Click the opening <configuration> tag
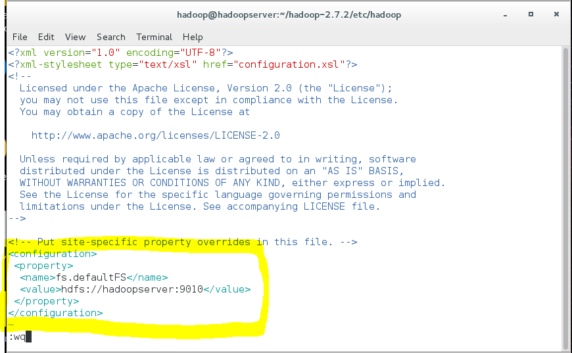This screenshot has height=353, width=572. coord(53,254)
